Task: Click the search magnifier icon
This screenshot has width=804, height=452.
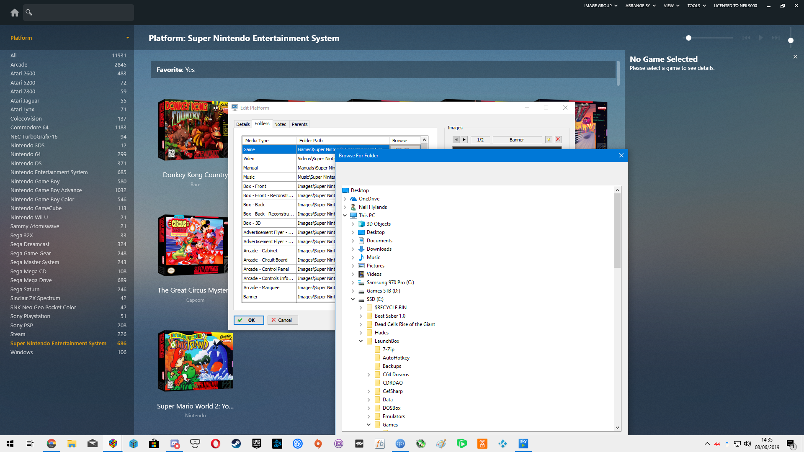Action: click(x=29, y=12)
